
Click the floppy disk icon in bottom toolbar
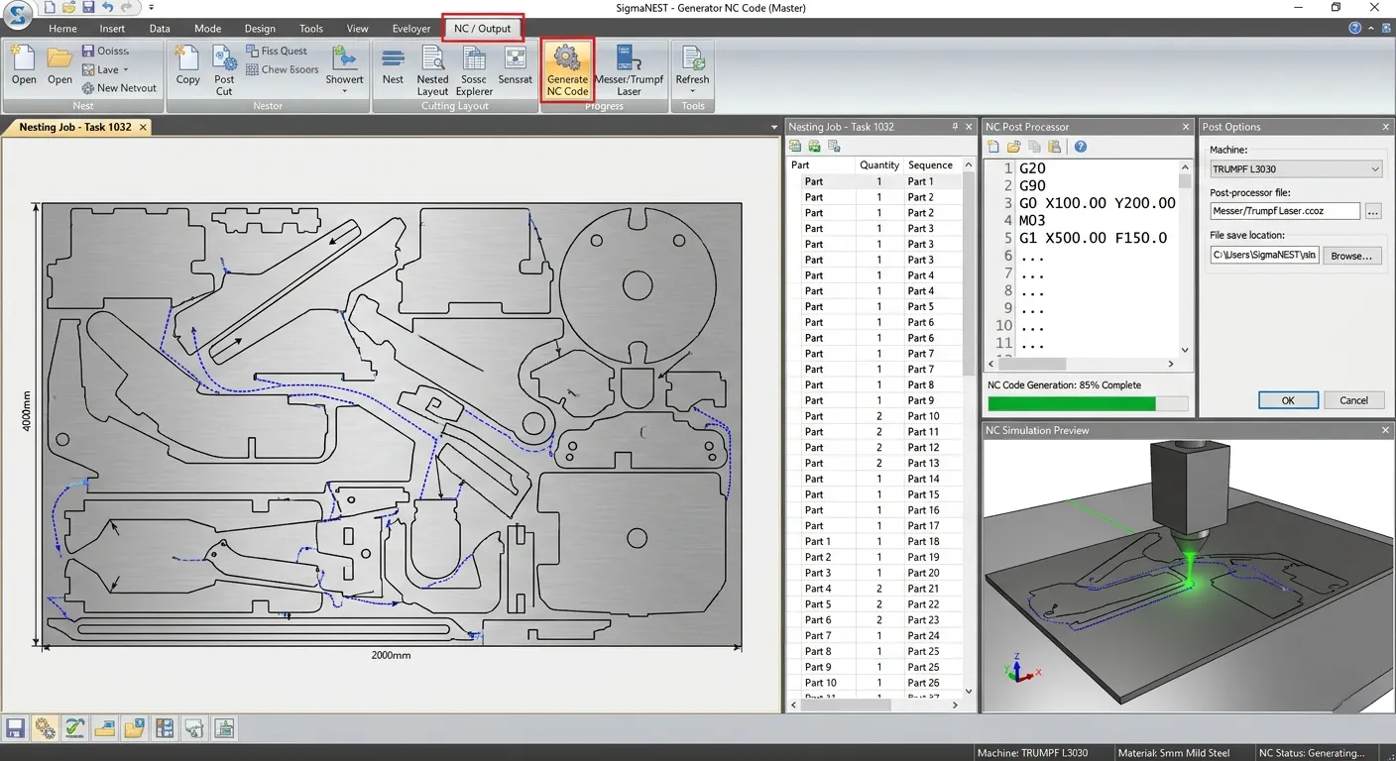tap(15, 728)
